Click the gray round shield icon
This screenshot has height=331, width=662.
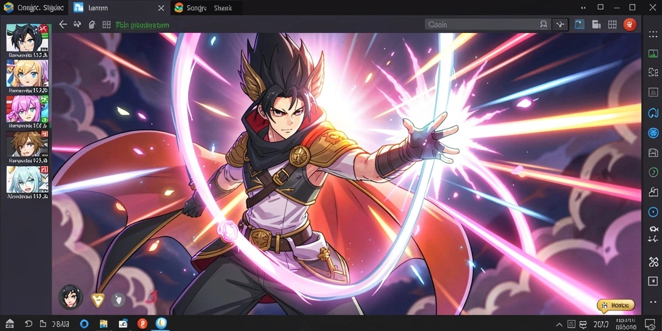[x=118, y=300]
